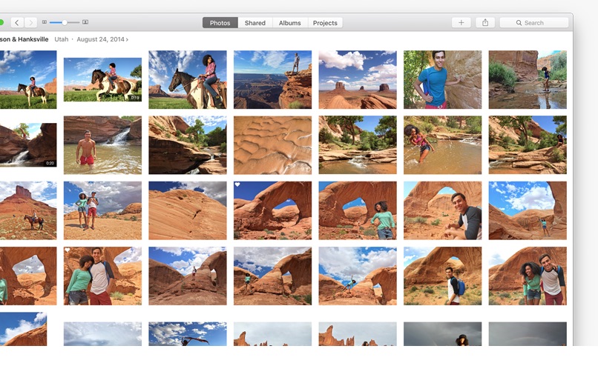Open the Projects tab

(x=325, y=23)
